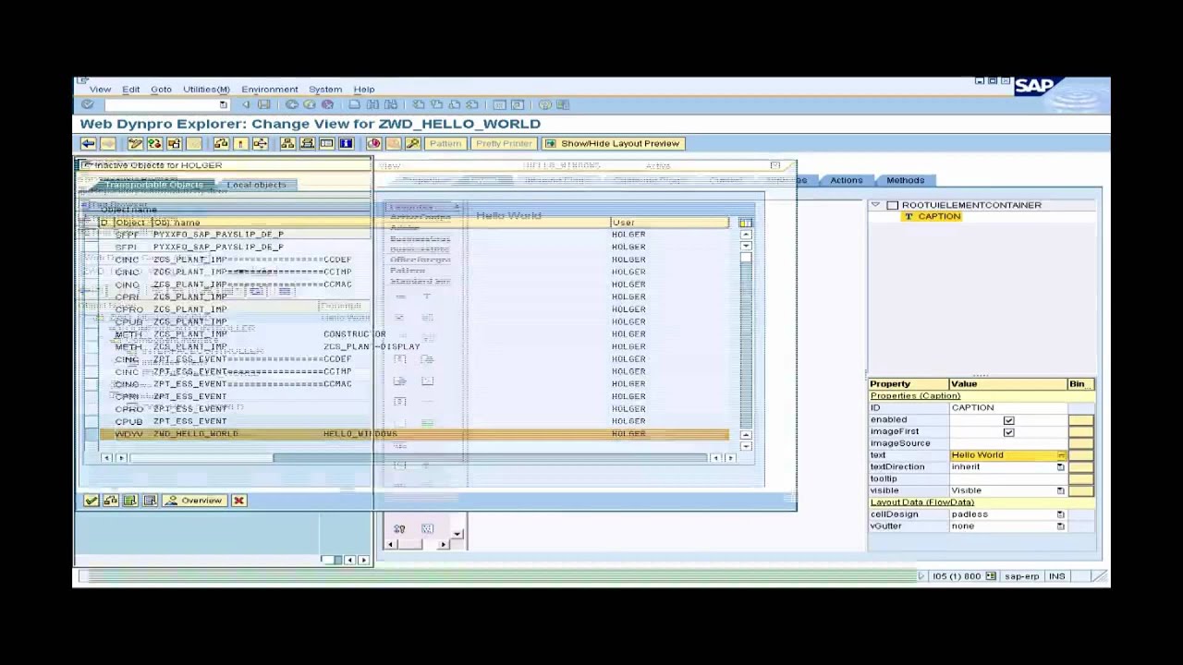Select the row containing ZCS_PLANT-DISPLAY

pos(413,346)
